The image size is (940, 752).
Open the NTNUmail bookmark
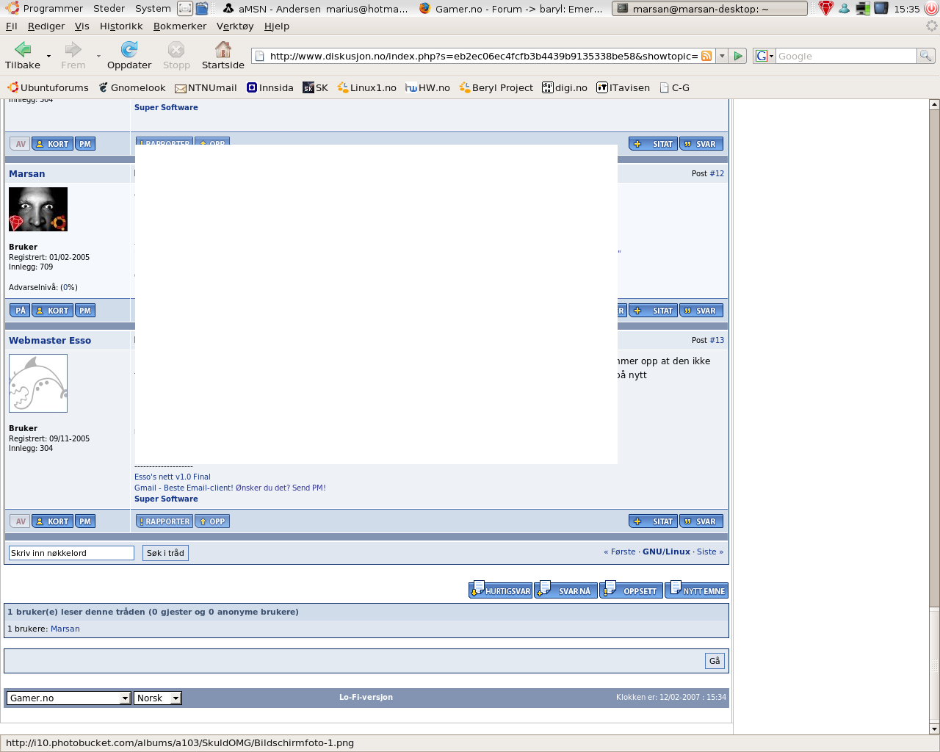[x=206, y=87]
